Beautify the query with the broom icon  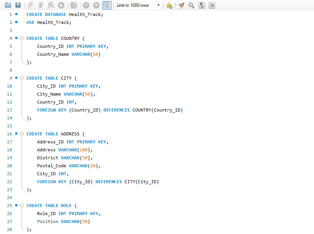[181, 5]
